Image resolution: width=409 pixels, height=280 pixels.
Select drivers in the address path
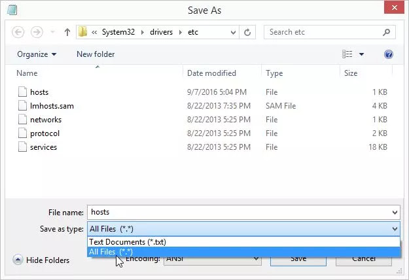click(x=161, y=32)
